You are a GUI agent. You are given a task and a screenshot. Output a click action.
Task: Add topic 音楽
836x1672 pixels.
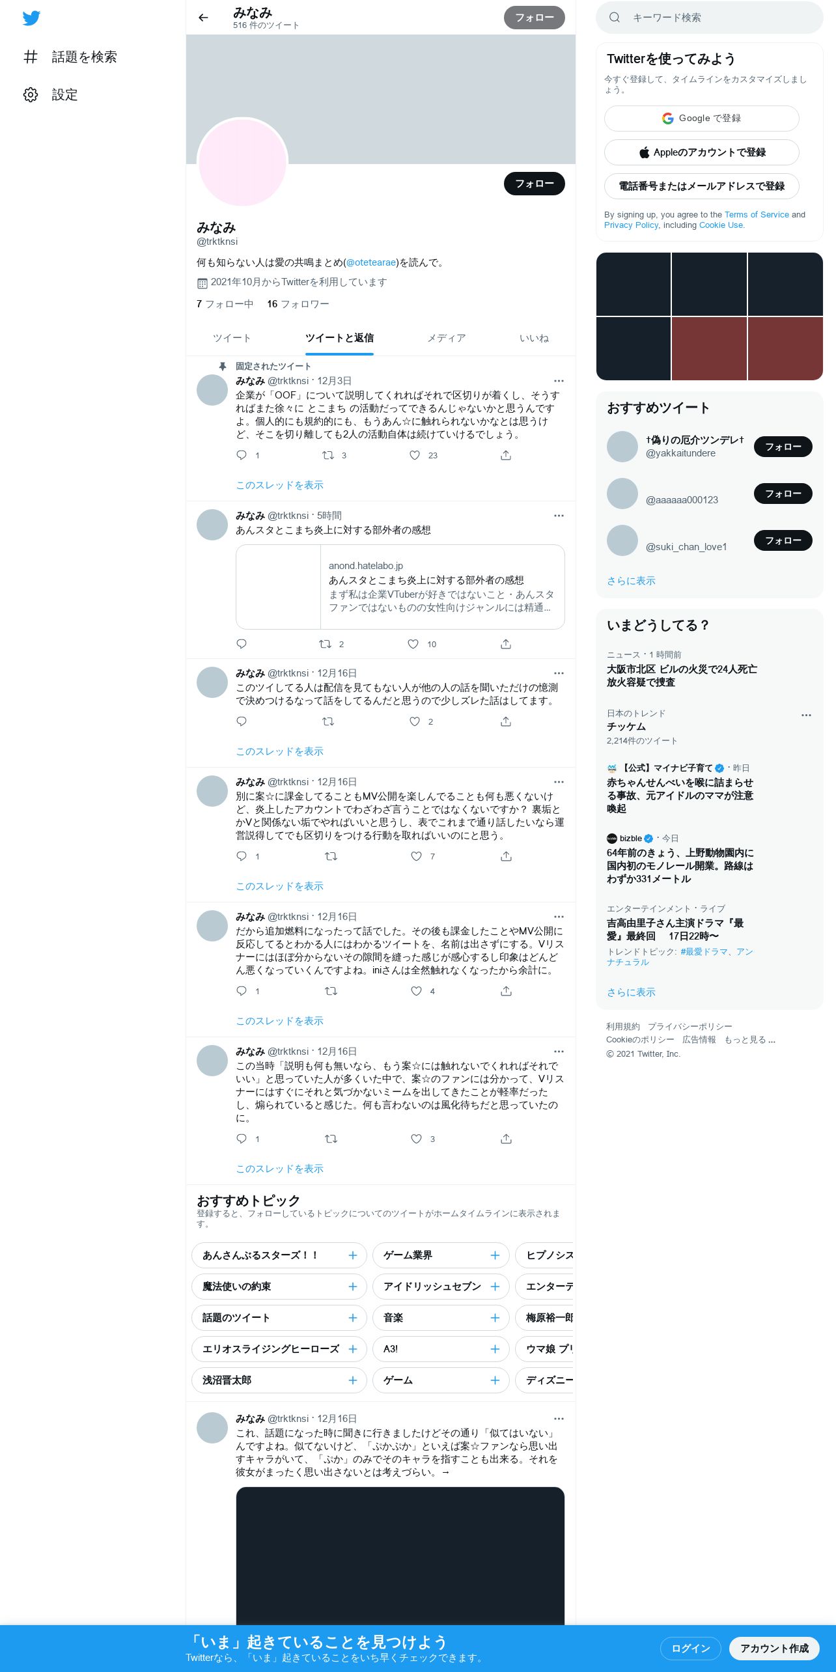[495, 1318]
